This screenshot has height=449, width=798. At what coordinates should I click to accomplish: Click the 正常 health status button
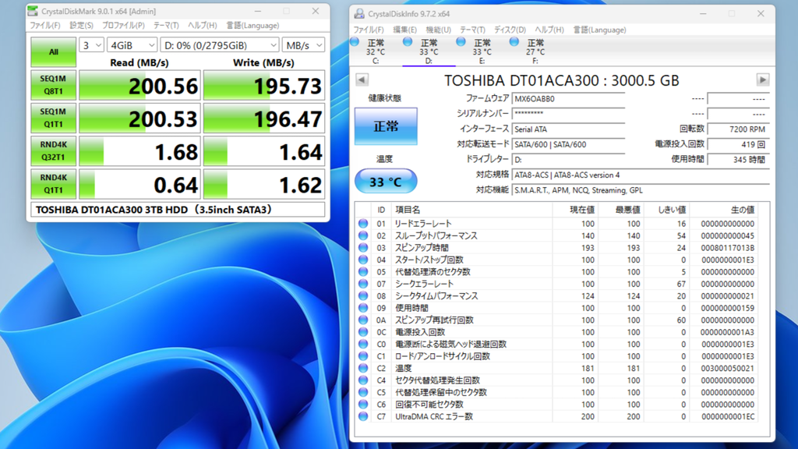click(x=386, y=126)
